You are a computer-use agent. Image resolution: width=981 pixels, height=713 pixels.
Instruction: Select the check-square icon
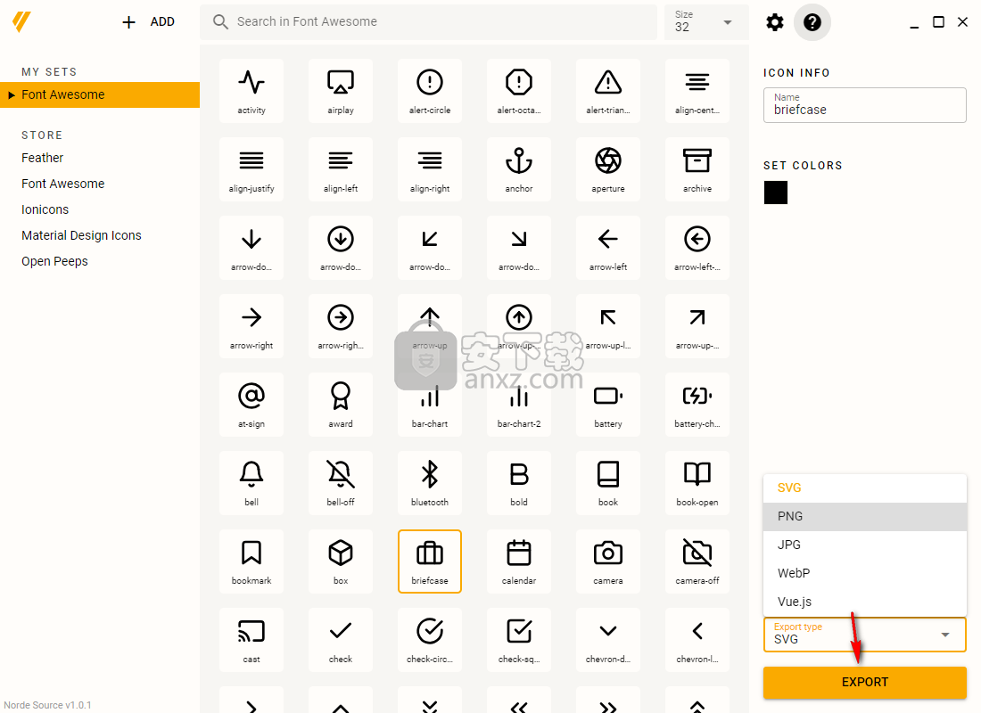(519, 640)
